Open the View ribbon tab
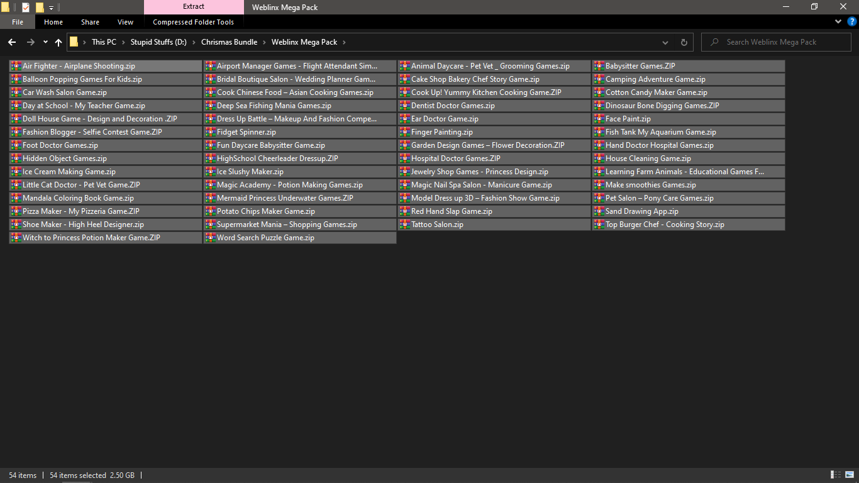 (125, 22)
